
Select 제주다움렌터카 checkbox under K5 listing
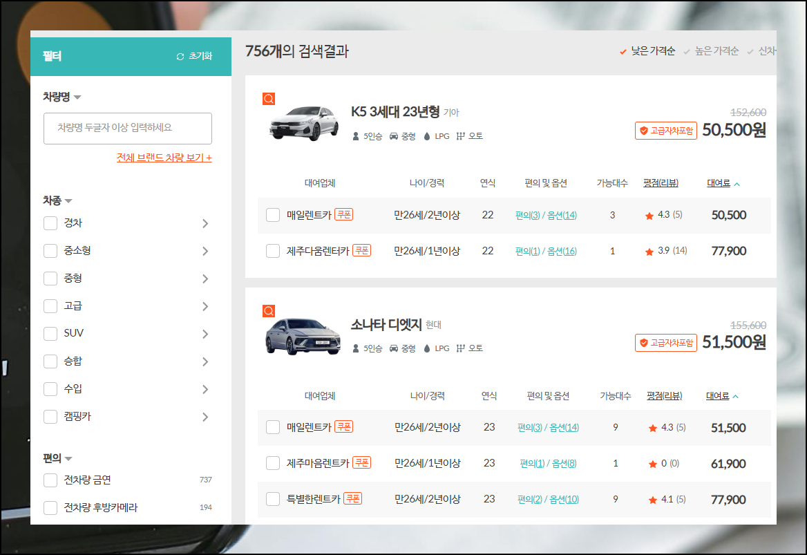(x=273, y=251)
